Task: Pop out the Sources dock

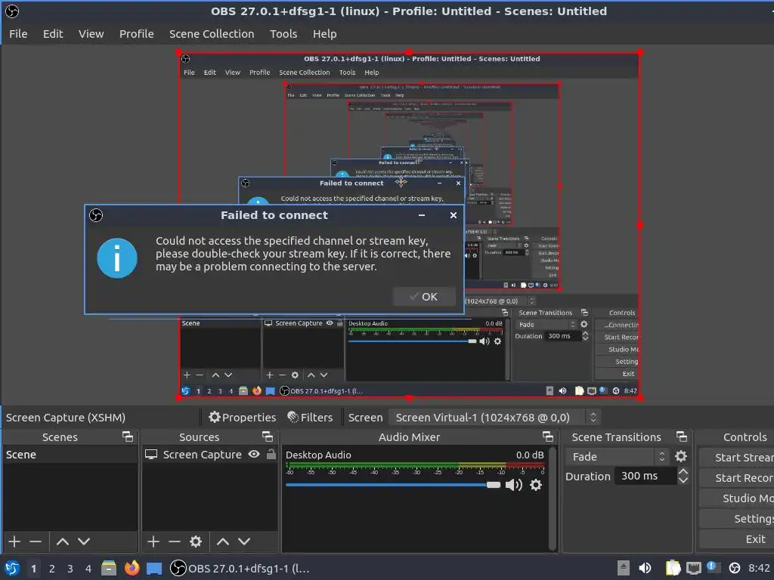Action: coord(268,437)
